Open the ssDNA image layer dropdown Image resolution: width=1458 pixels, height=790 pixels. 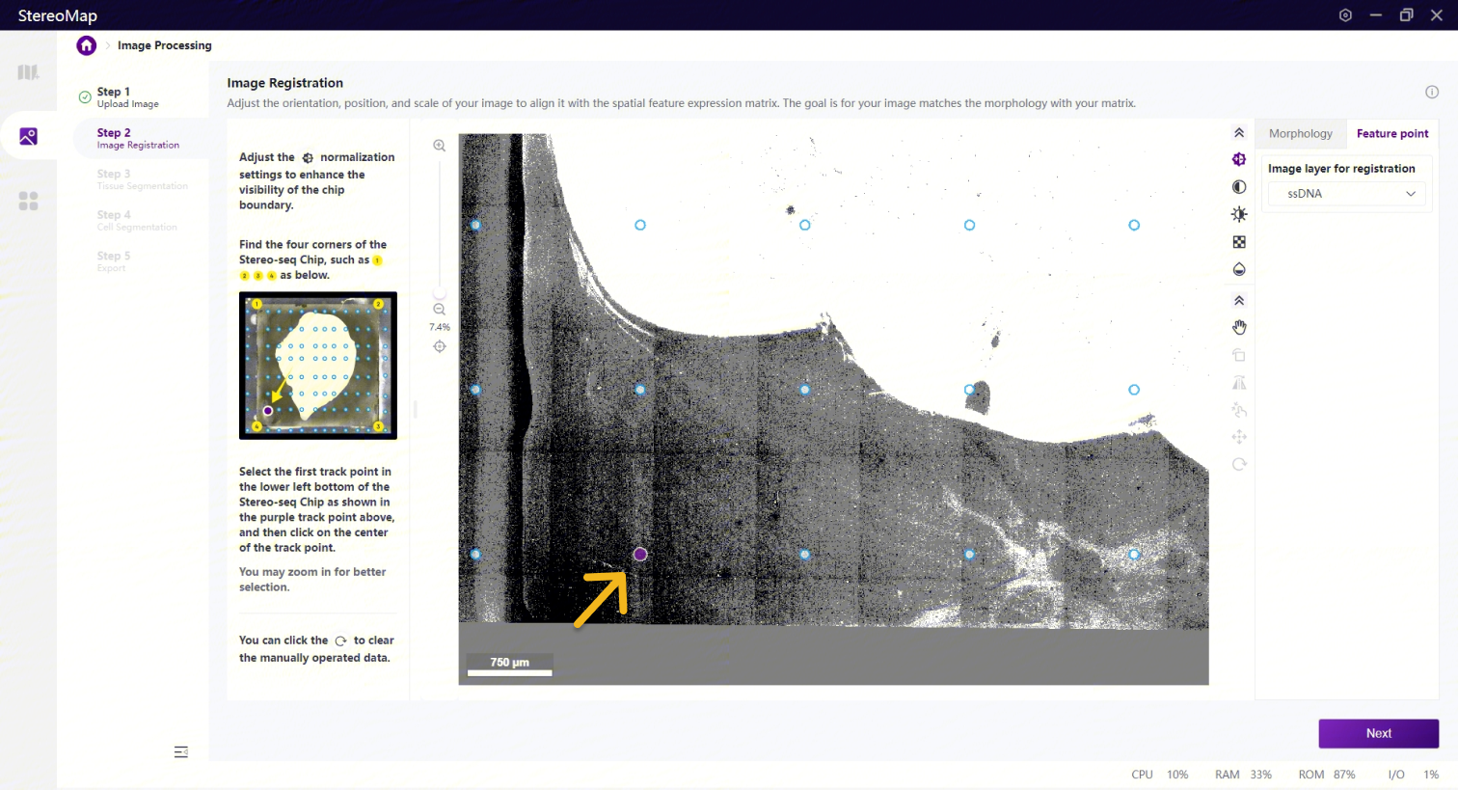click(x=1346, y=194)
